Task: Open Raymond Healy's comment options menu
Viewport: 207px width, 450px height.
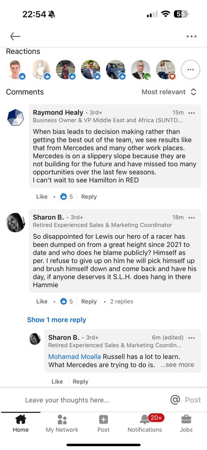Action: pos(191,113)
